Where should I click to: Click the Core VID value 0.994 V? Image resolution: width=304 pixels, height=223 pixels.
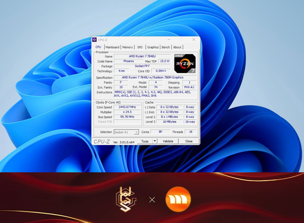(x=161, y=71)
